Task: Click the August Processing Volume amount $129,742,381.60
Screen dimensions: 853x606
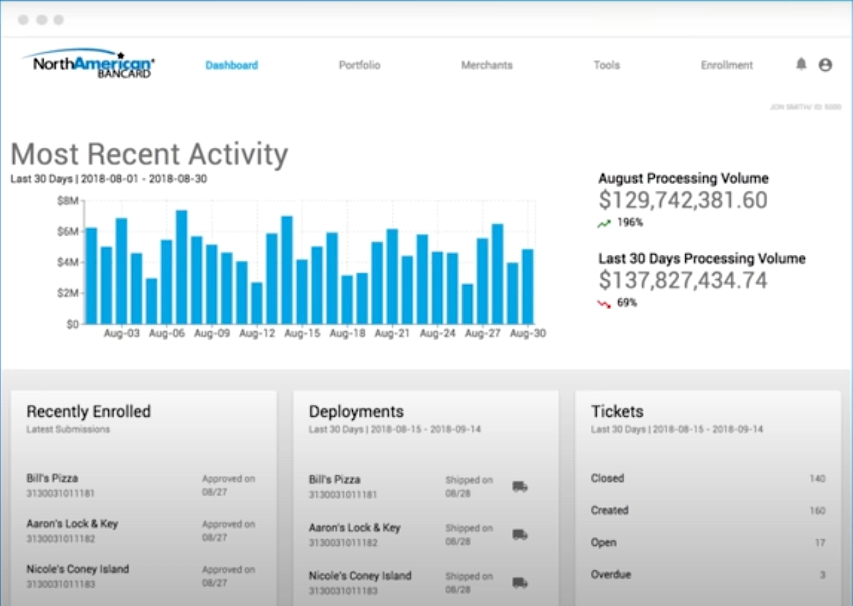Action: 683,200
